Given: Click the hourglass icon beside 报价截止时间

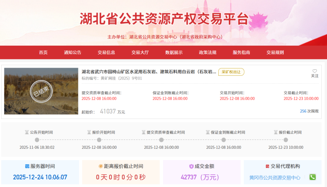Looking at the screenshot, I should [x=275, y=132].
